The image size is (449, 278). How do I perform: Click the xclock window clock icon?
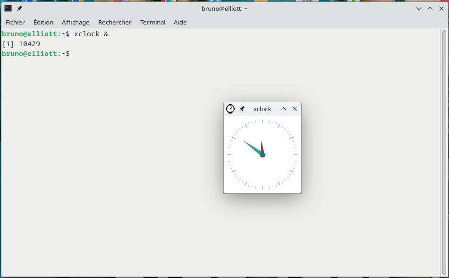coord(230,109)
